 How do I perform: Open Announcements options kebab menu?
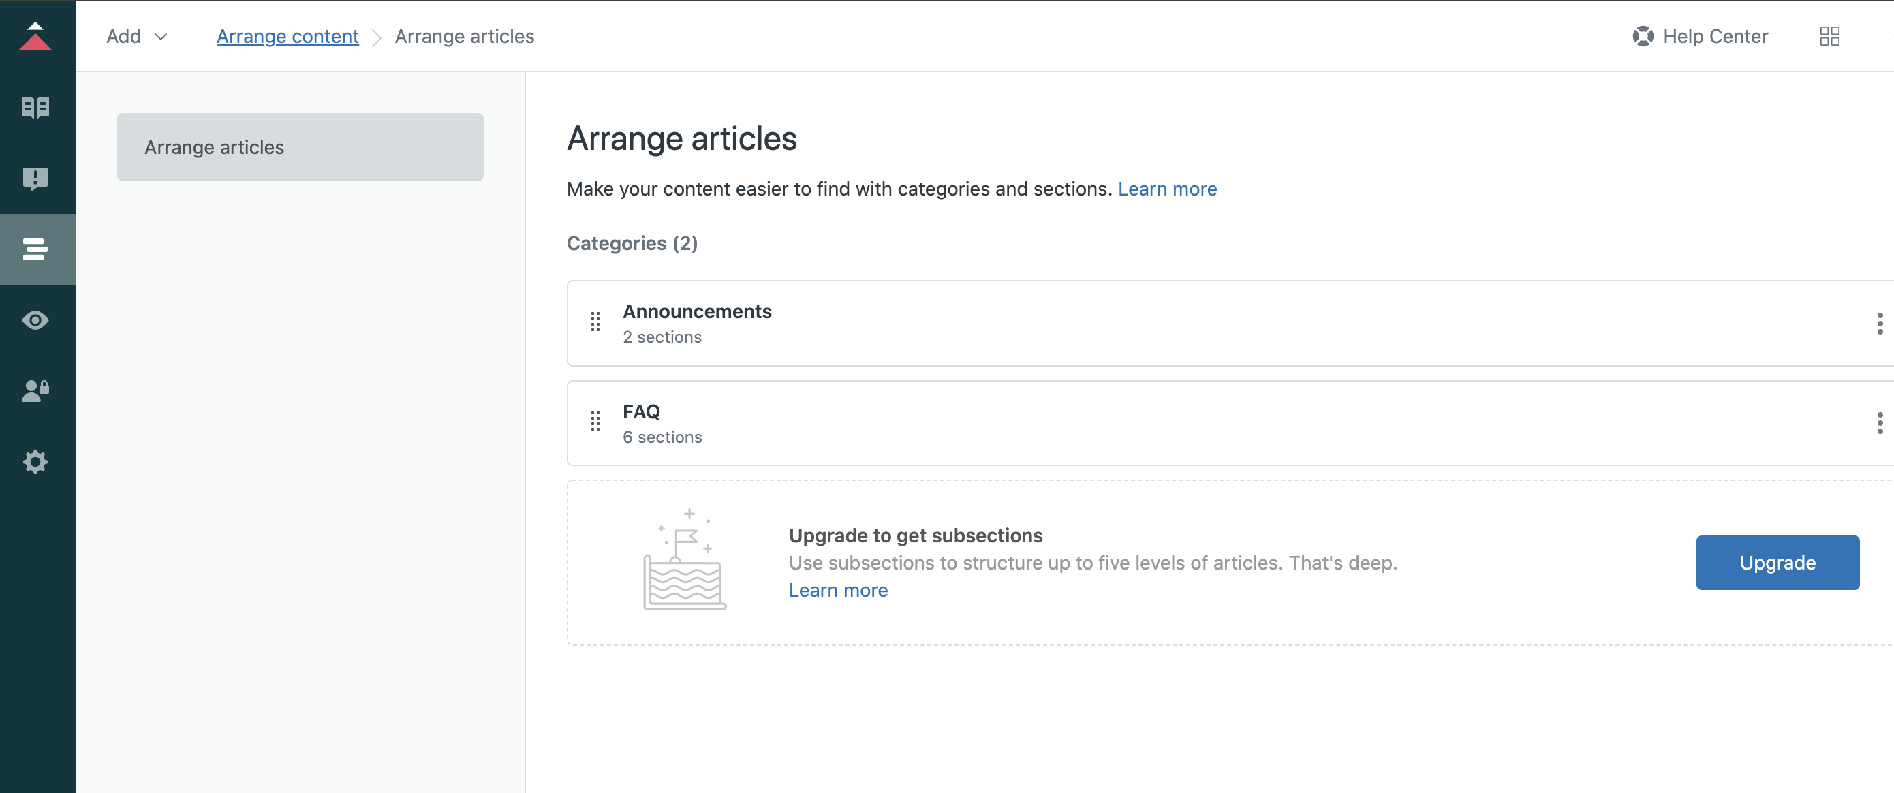pyautogui.click(x=1879, y=324)
